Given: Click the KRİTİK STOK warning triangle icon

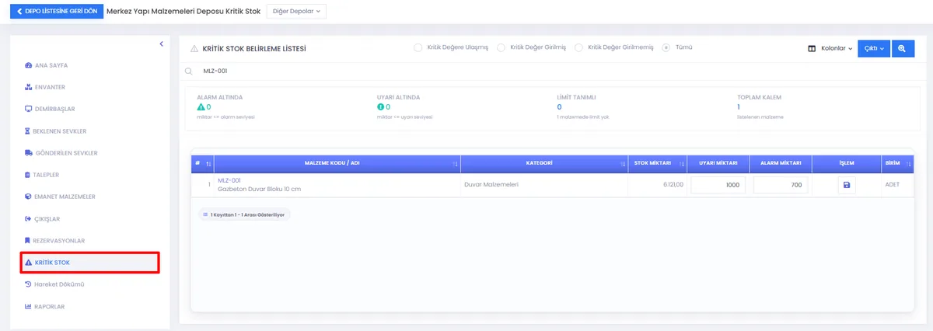Looking at the screenshot, I should click(29, 263).
